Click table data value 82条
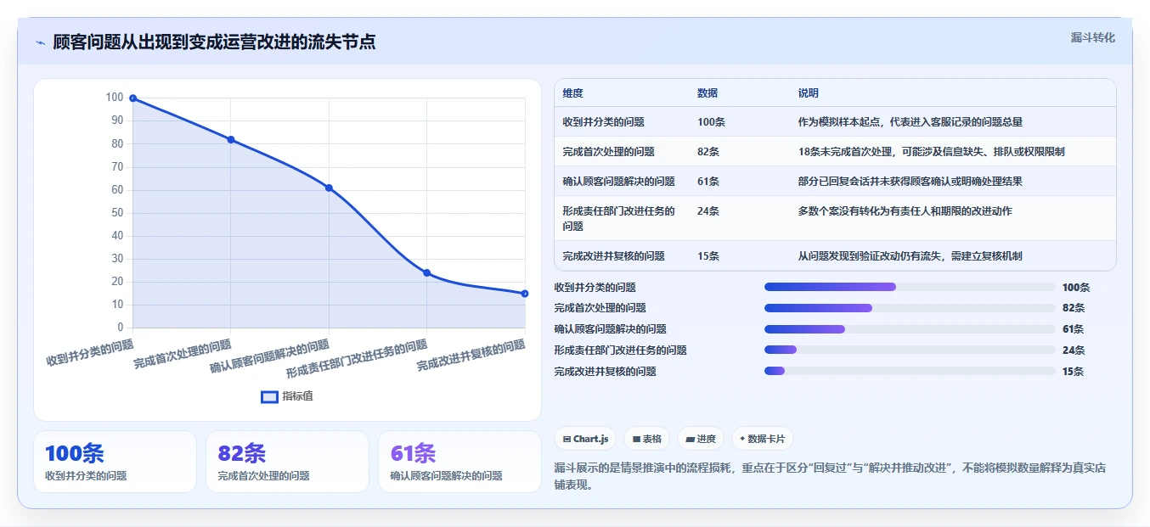Screen dimensions: 1150x527 click(708, 152)
